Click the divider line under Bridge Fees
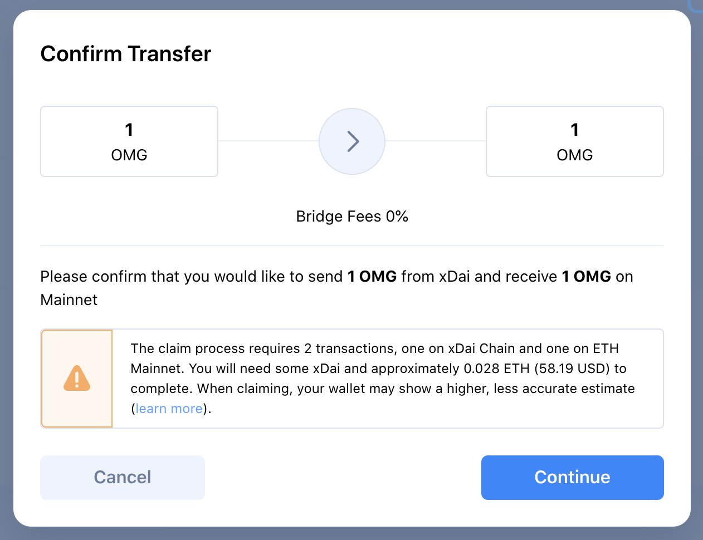Image resolution: width=703 pixels, height=540 pixels. pos(352,244)
